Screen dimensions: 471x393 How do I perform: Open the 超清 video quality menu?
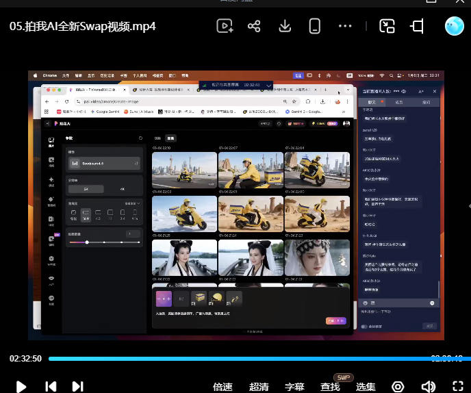[259, 387]
